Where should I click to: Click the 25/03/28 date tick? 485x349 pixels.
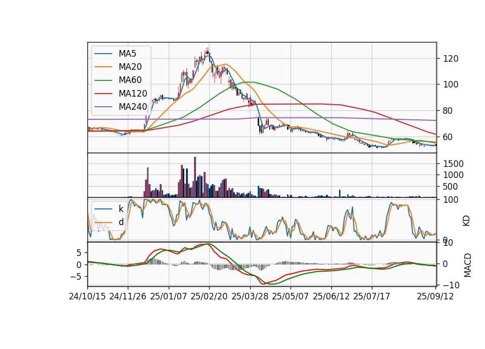click(250, 296)
